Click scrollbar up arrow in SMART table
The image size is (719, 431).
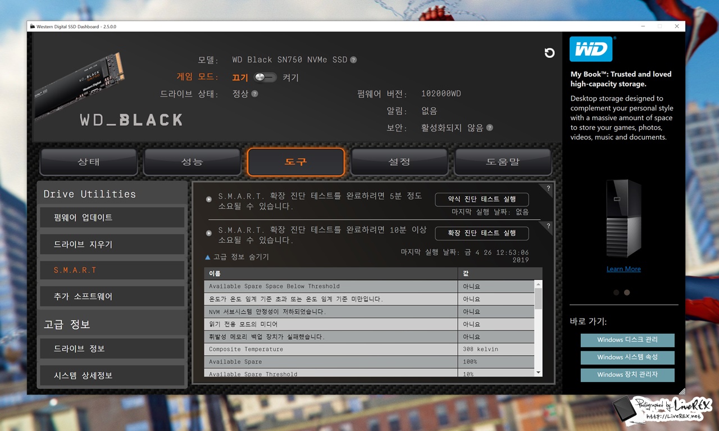538,284
